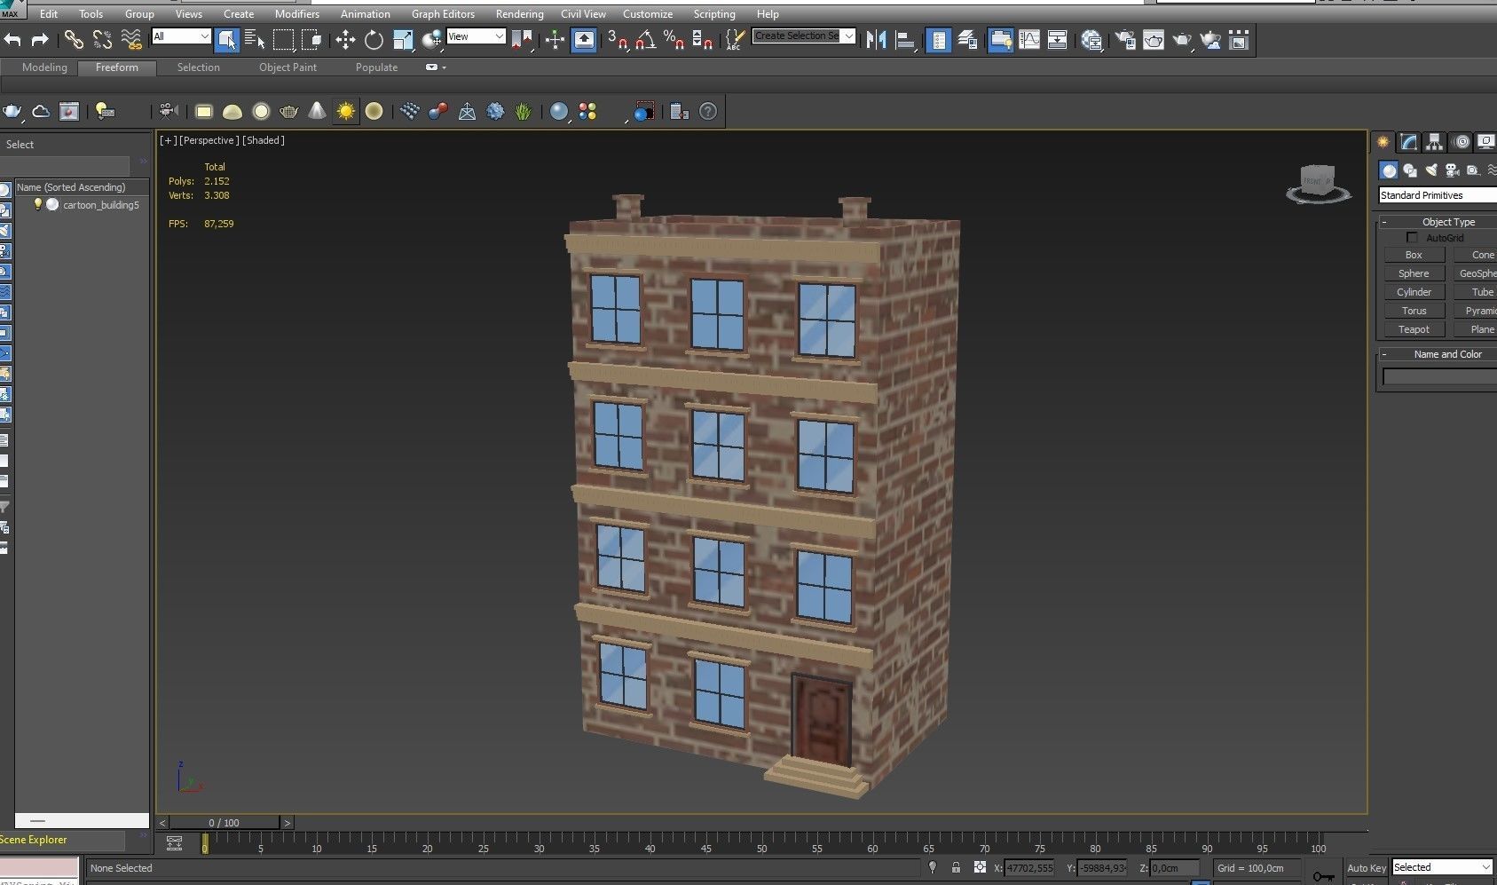Switch to the Object Paint ribbon tab
The width and height of the screenshot is (1497, 885).
click(x=288, y=67)
